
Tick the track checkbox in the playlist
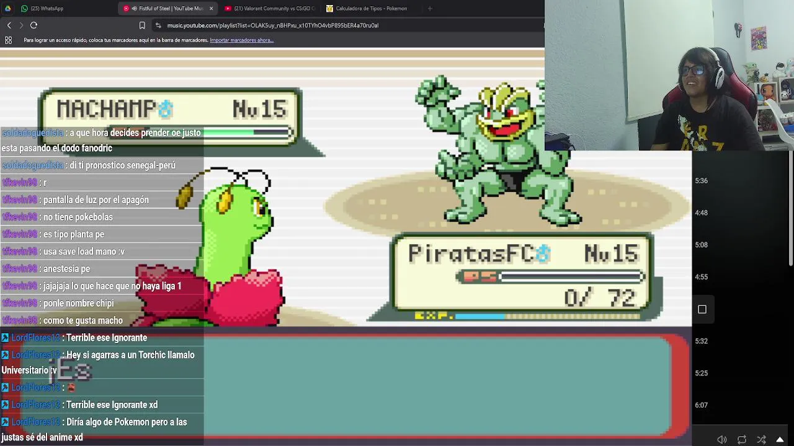(702, 309)
